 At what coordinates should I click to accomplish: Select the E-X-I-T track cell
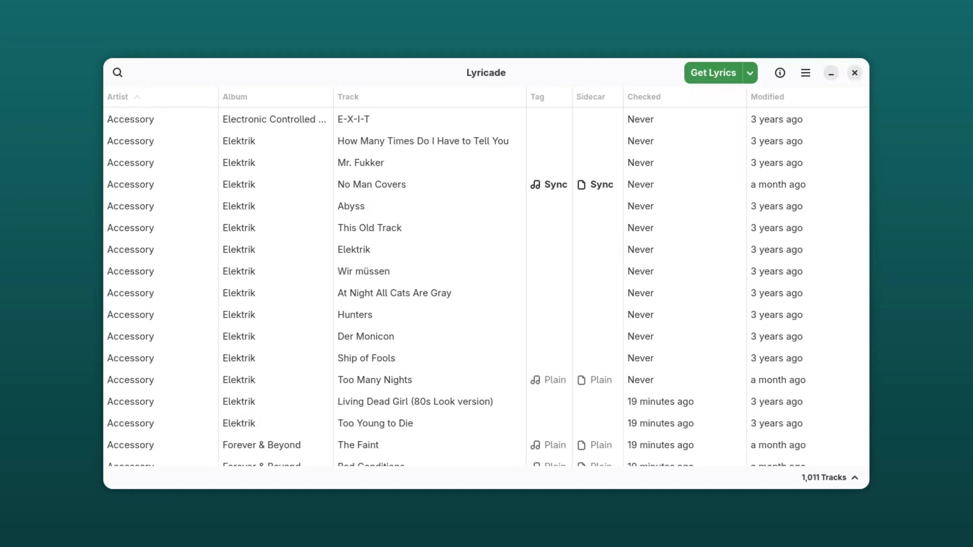tap(353, 119)
